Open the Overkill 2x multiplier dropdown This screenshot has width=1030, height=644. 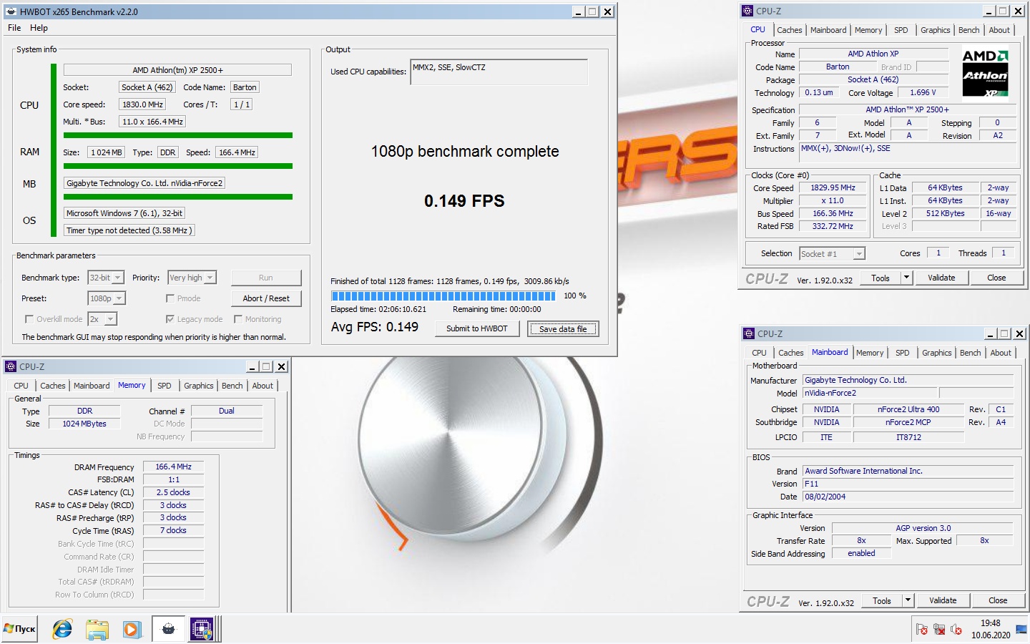(x=102, y=319)
